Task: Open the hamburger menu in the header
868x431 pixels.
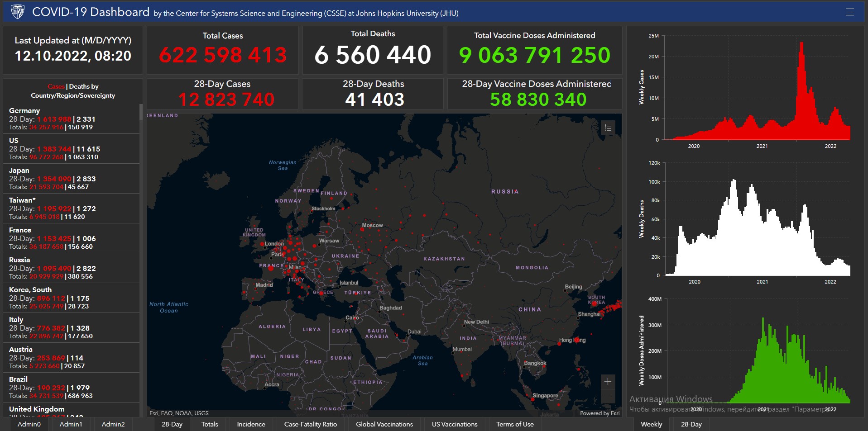Action: point(849,12)
